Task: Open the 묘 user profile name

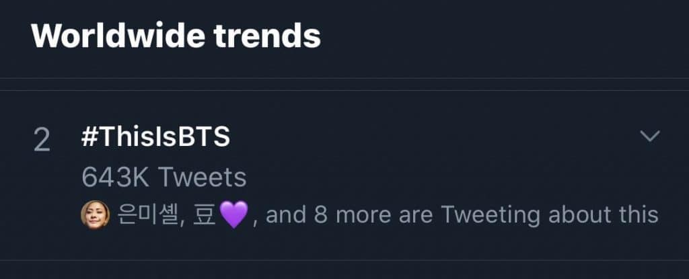Action: click(205, 215)
